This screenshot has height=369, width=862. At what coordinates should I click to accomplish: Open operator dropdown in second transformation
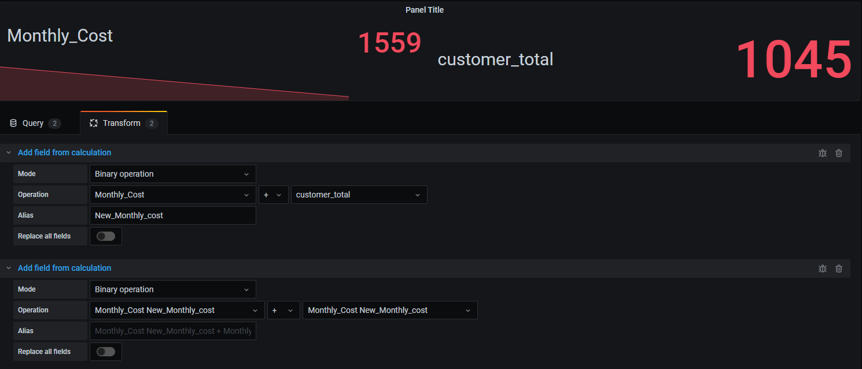pyautogui.click(x=283, y=310)
